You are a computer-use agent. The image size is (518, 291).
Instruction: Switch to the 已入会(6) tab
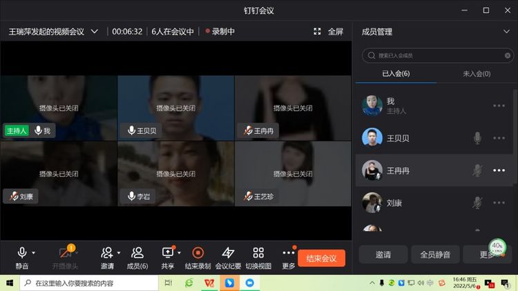[x=396, y=74]
